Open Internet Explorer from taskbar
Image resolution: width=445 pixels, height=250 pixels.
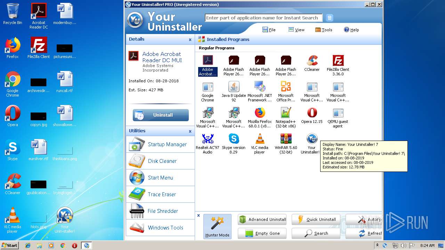pos(28,245)
